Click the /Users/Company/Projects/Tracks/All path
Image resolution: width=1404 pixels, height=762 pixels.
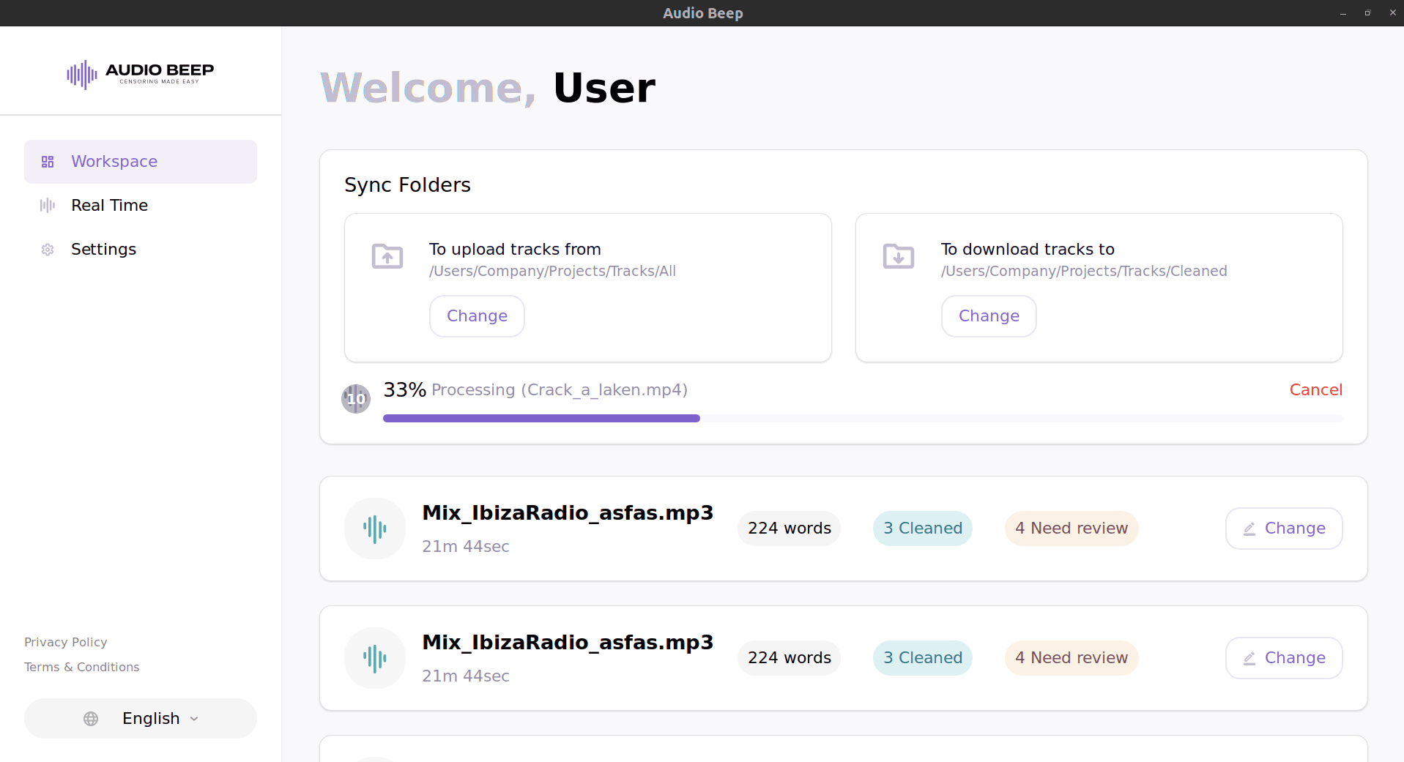click(552, 272)
